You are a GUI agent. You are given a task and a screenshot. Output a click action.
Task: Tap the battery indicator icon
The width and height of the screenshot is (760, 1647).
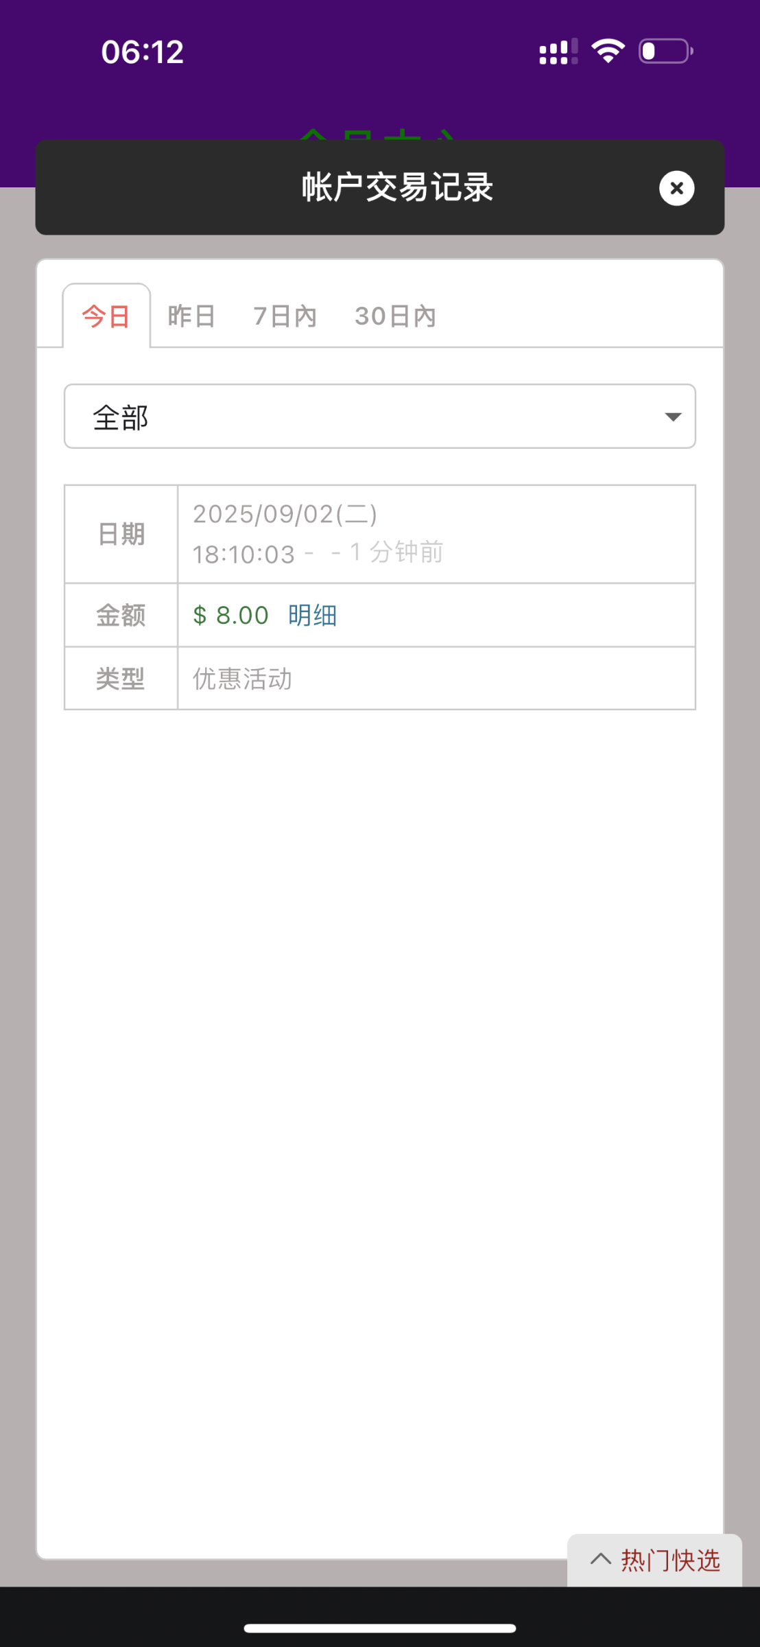665,51
